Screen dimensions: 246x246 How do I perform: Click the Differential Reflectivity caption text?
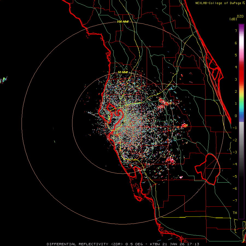point(95,244)
